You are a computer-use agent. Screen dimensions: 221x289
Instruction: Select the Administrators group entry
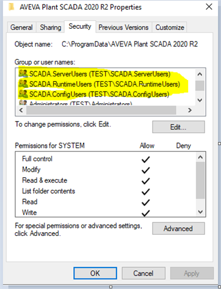point(75,103)
